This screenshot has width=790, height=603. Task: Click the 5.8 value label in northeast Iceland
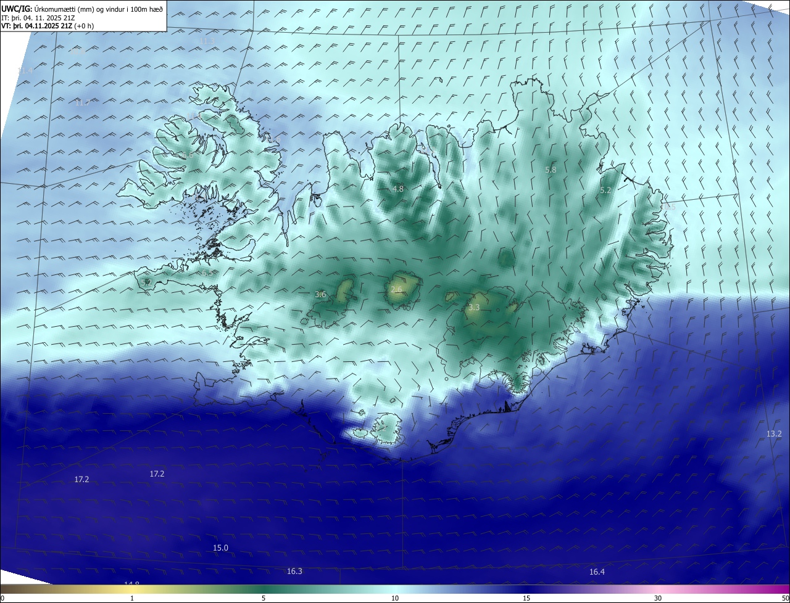[x=551, y=170]
